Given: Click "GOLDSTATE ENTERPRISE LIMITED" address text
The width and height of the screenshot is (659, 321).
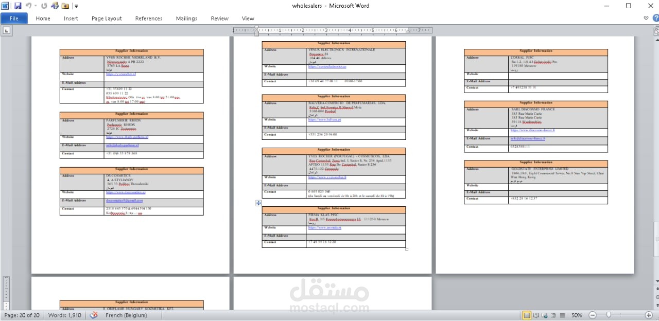Looking at the screenshot, I should tap(540, 169).
